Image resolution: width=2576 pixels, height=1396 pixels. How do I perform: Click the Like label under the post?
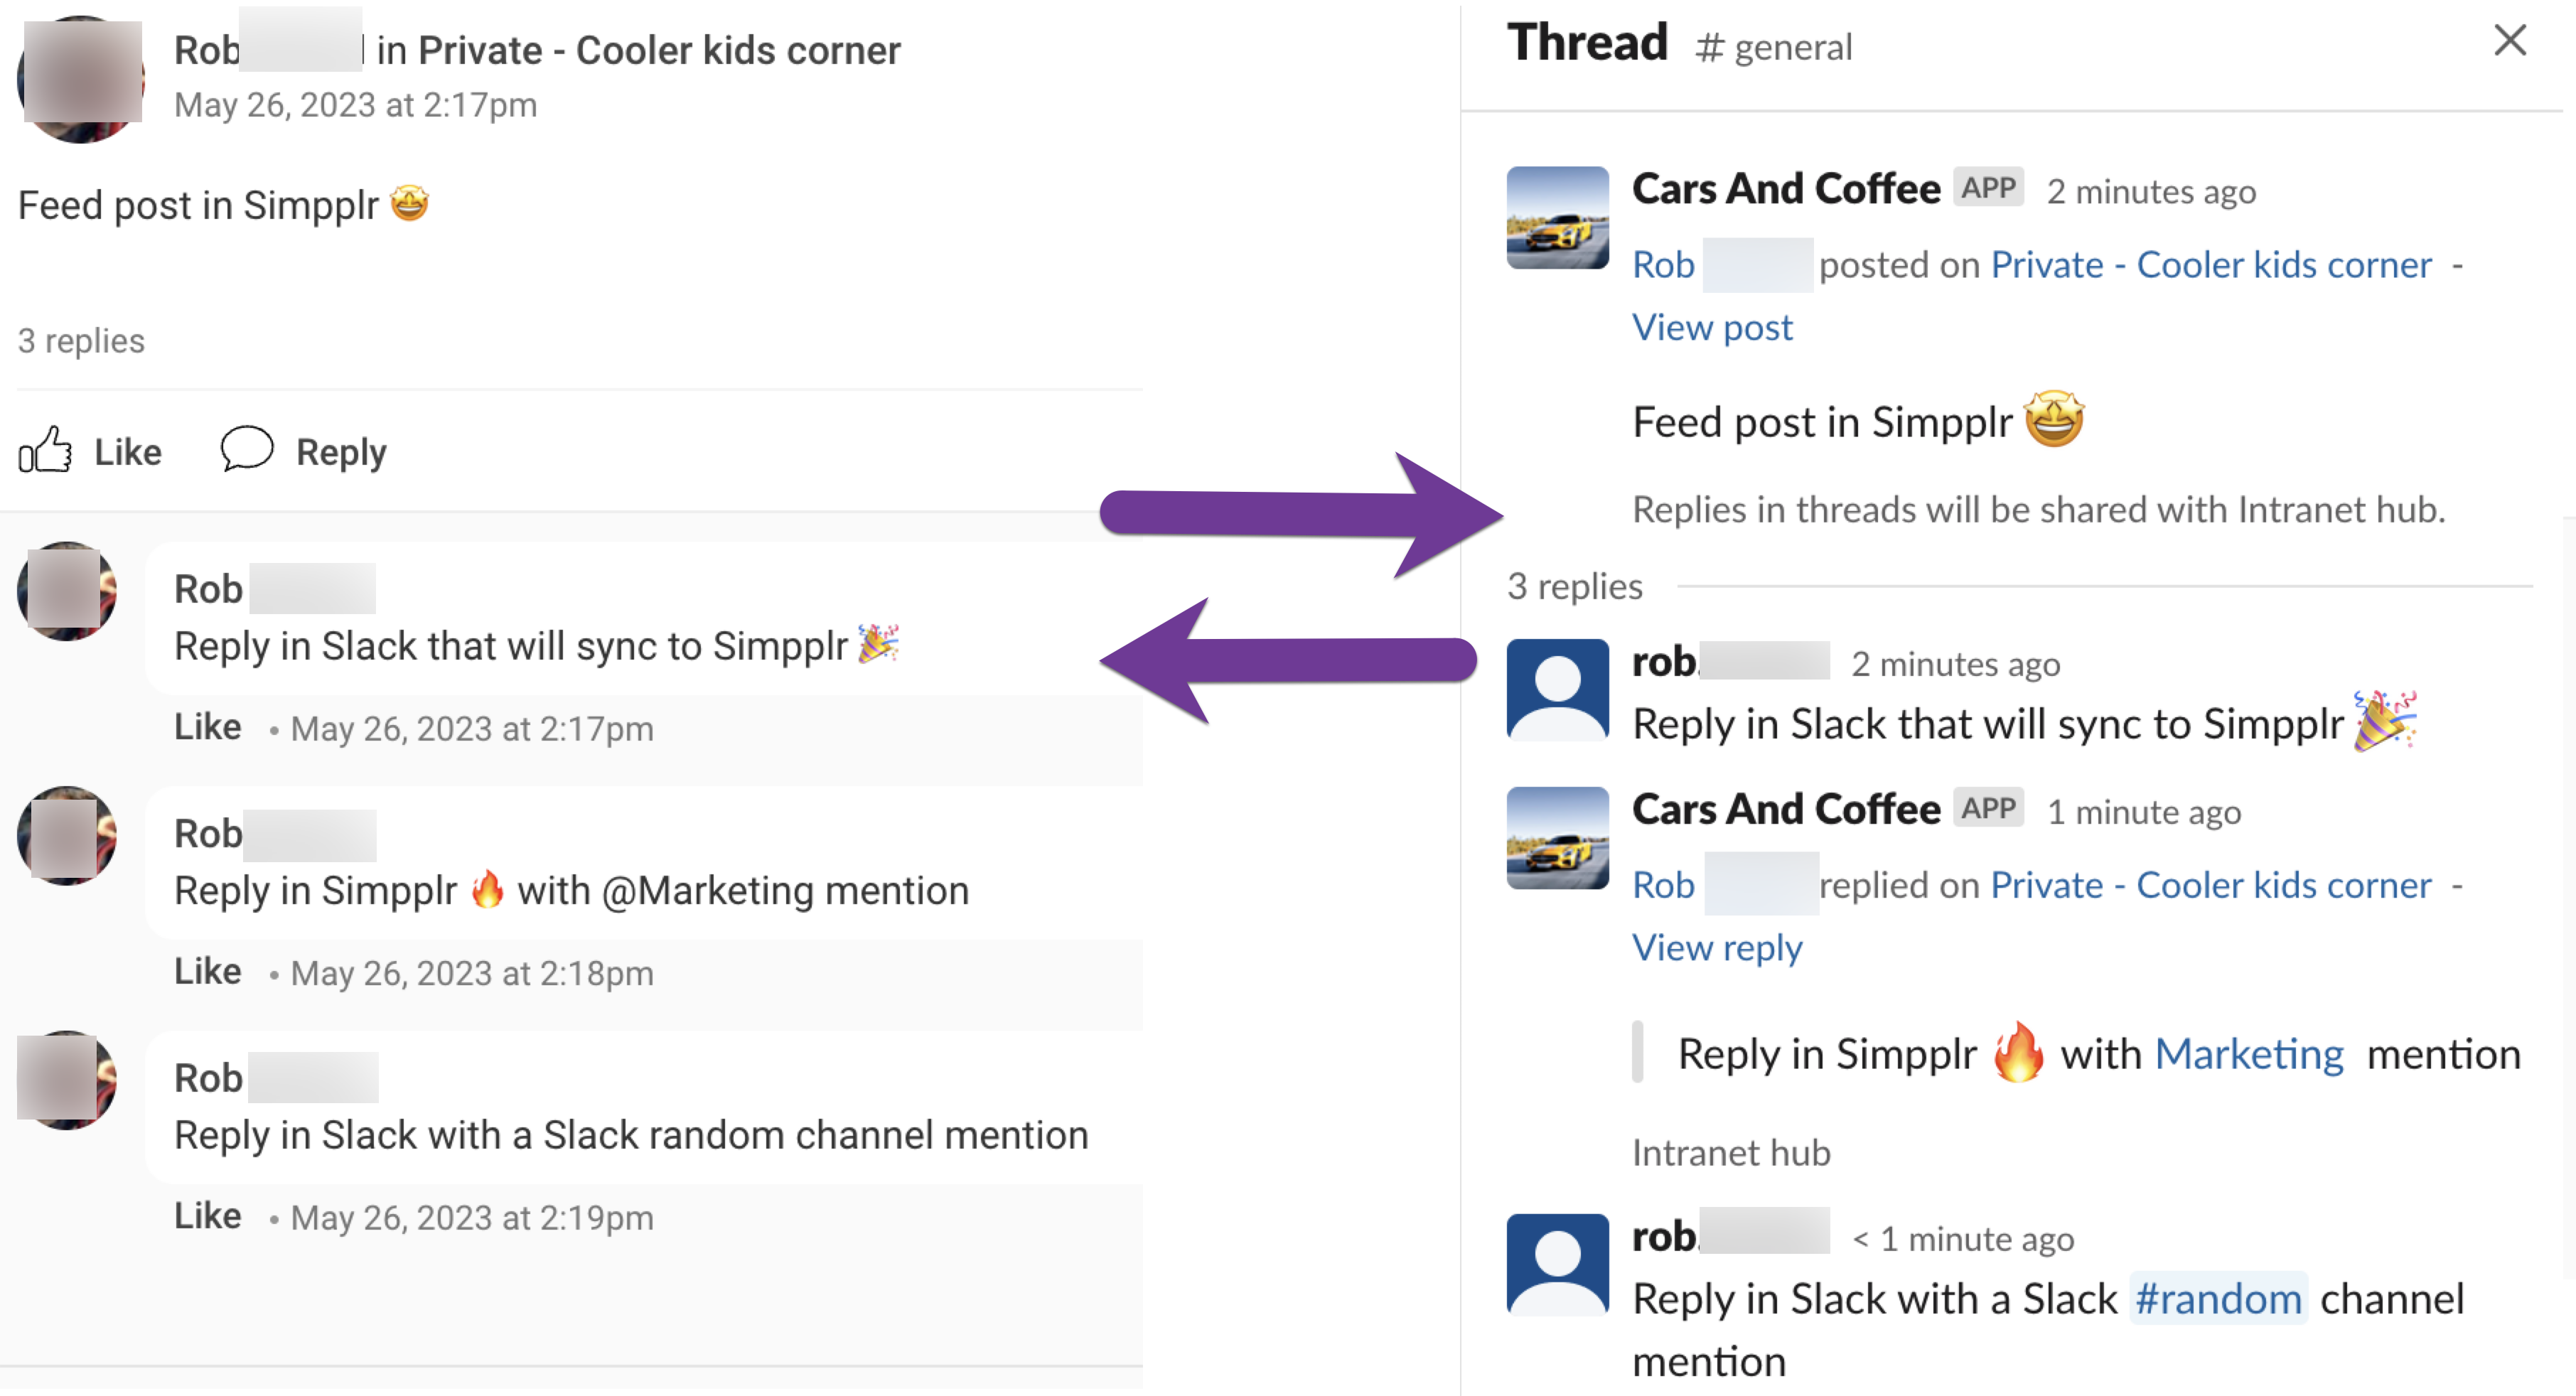(127, 452)
